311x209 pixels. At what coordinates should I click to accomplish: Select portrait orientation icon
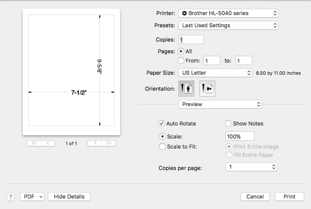(186, 89)
